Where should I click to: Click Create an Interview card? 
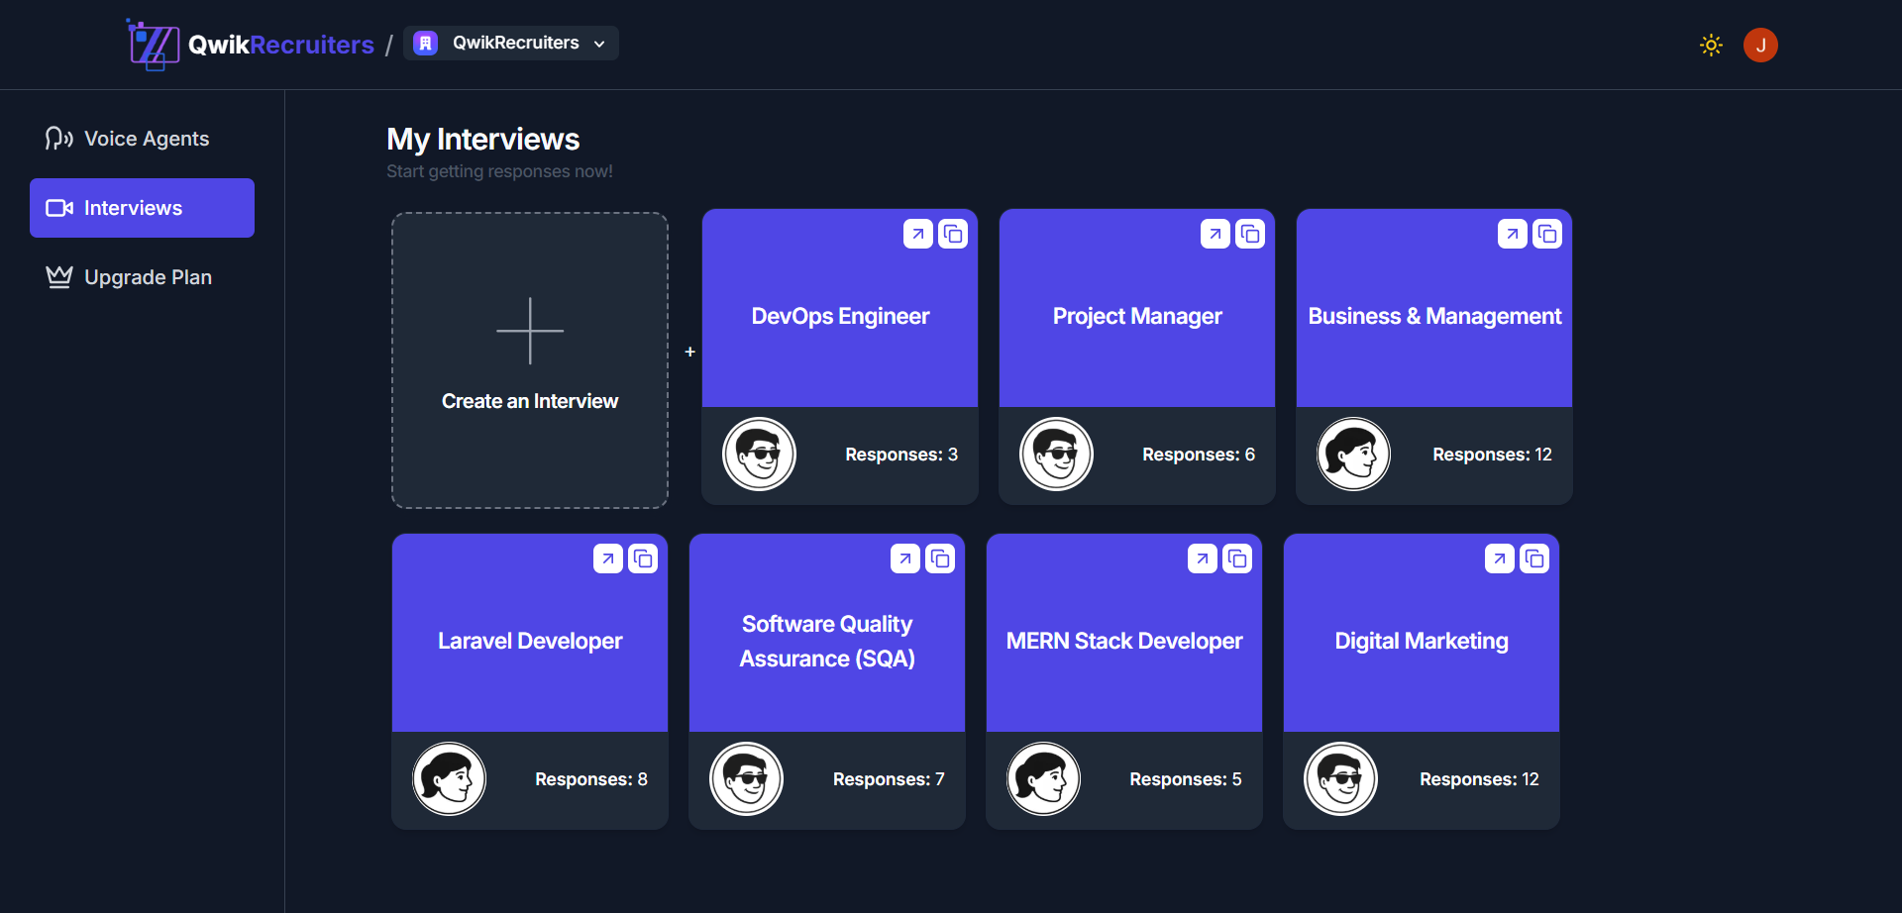click(530, 360)
